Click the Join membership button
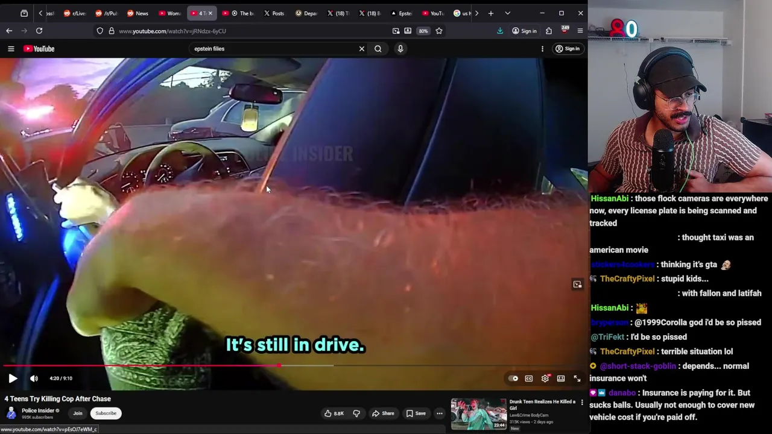 78,414
